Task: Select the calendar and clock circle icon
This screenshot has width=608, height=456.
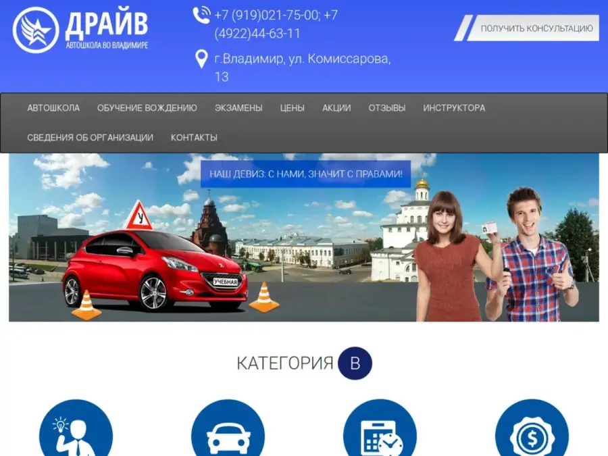Action: click(x=380, y=428)
